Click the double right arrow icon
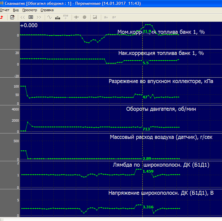 click(x=39, y=17)
